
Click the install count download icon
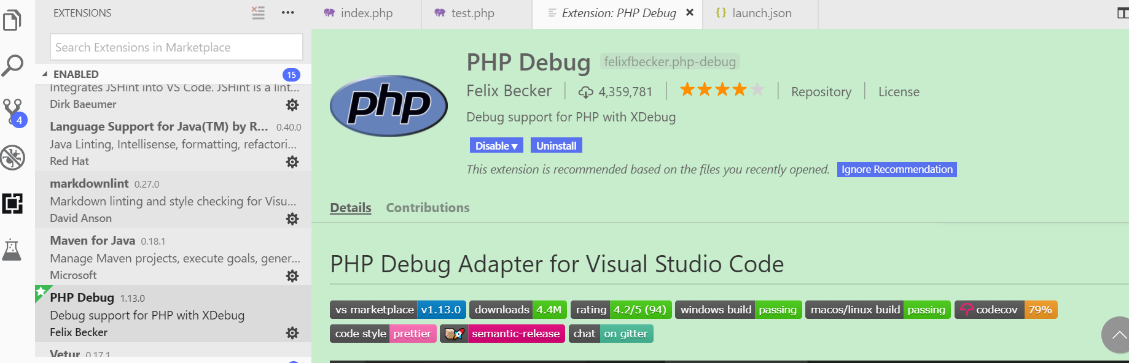(x=585, y=92)
